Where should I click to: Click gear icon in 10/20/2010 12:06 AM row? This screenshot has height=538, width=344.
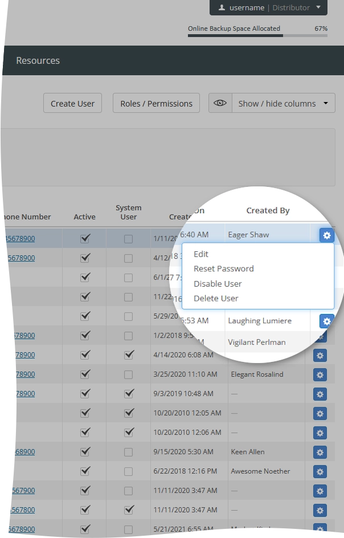(320, 433)
